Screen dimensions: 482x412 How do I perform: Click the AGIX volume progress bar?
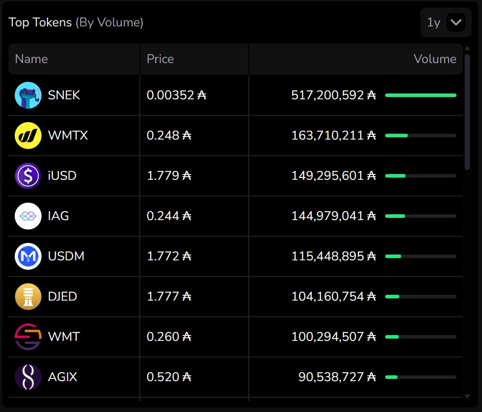(x=420, y=377)
